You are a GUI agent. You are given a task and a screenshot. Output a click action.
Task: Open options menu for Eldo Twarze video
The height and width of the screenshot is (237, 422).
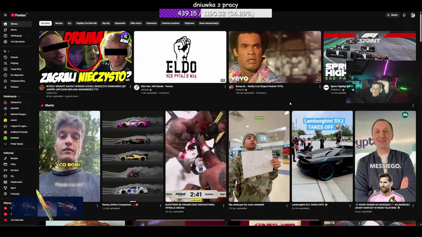(225, 87)
